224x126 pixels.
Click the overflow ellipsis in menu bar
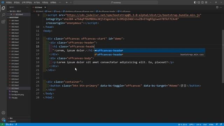click(x=60, y=2)
